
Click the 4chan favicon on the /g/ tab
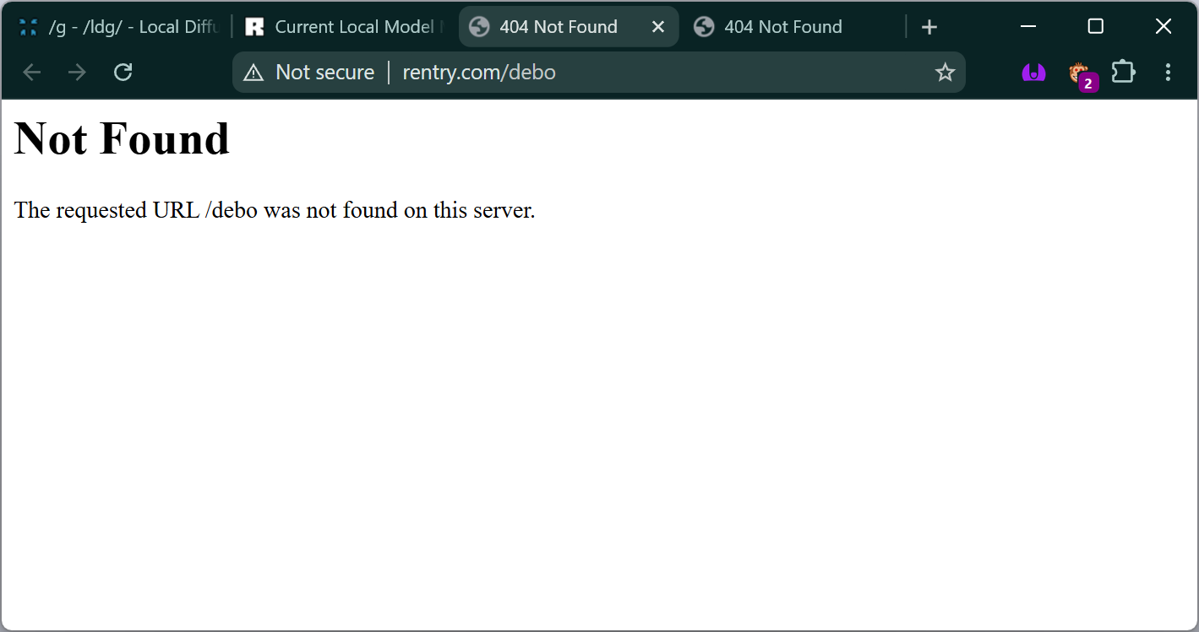pos(28,27)
